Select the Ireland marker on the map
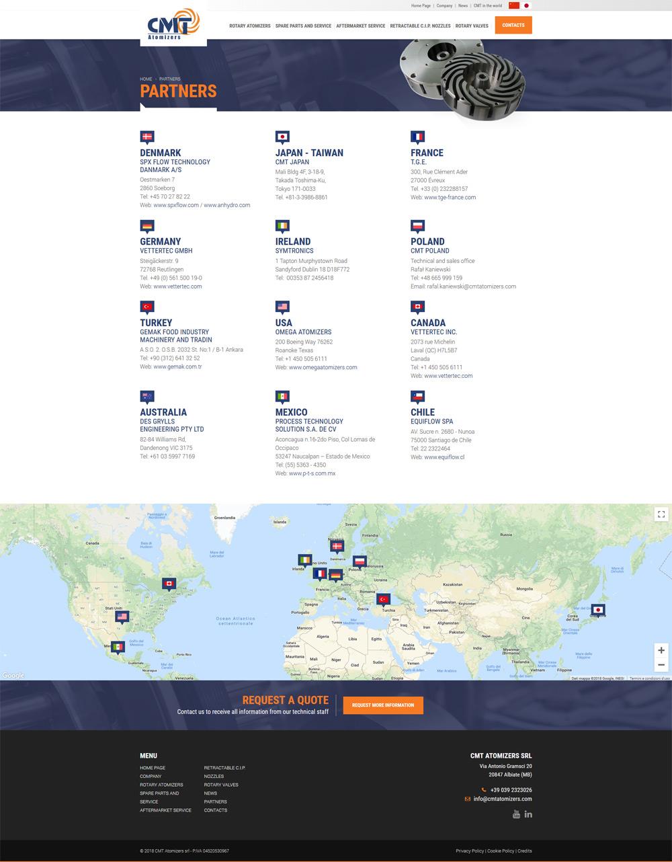This screenshot has width=672, height=862. pos(305,560)
